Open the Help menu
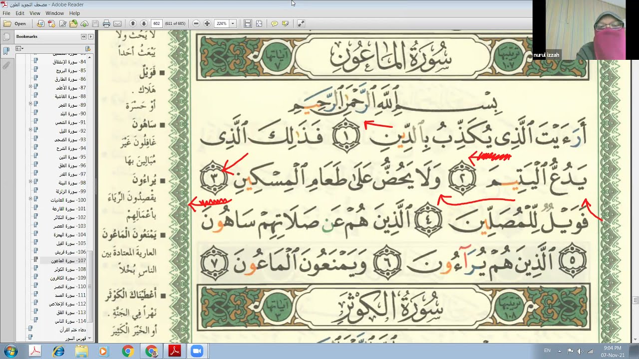Image resolution: width=639 pixels, height=359 pixels. [x=74, y=13]
